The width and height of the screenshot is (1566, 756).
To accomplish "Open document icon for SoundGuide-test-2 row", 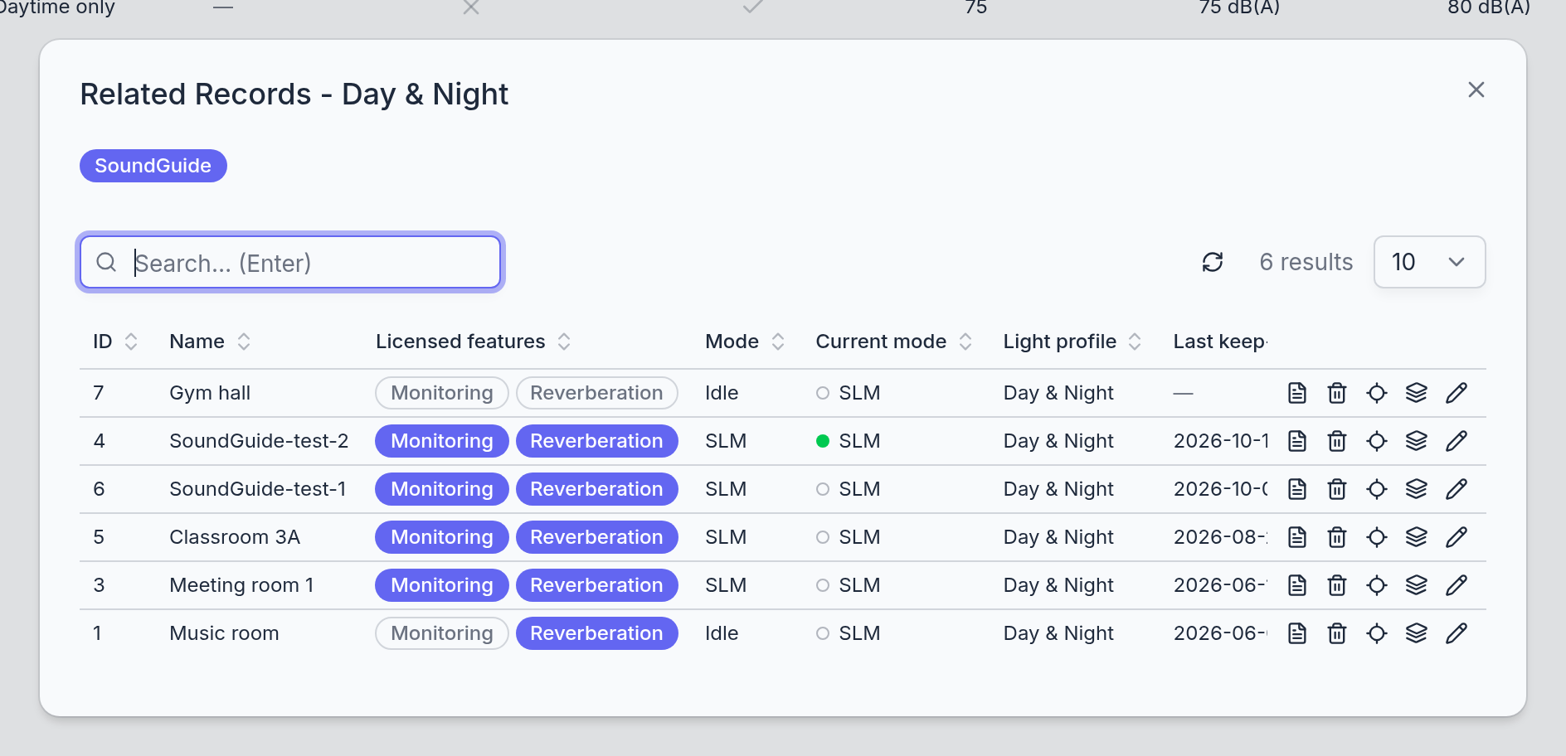I will point(1297,441).
